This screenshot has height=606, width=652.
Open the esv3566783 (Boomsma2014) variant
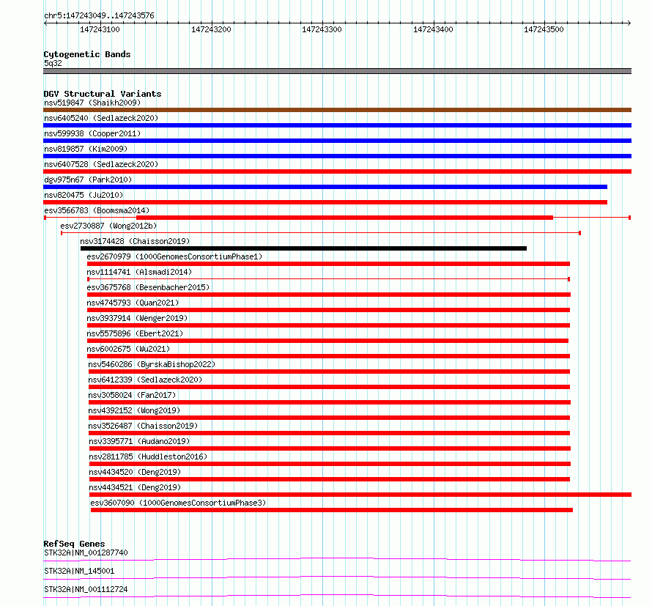coord(97,210)
